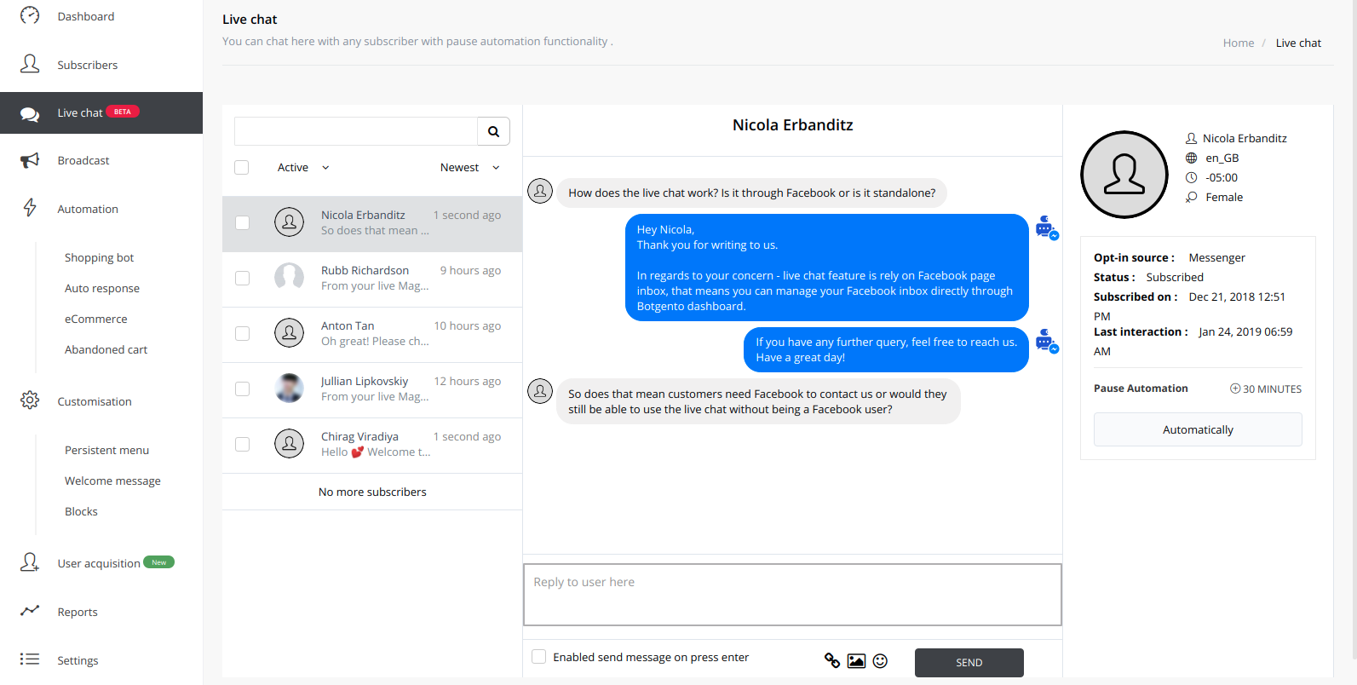Open Abandoned cart submenu item
Viewport: 1357px width, 685px height.
(106, 349)
